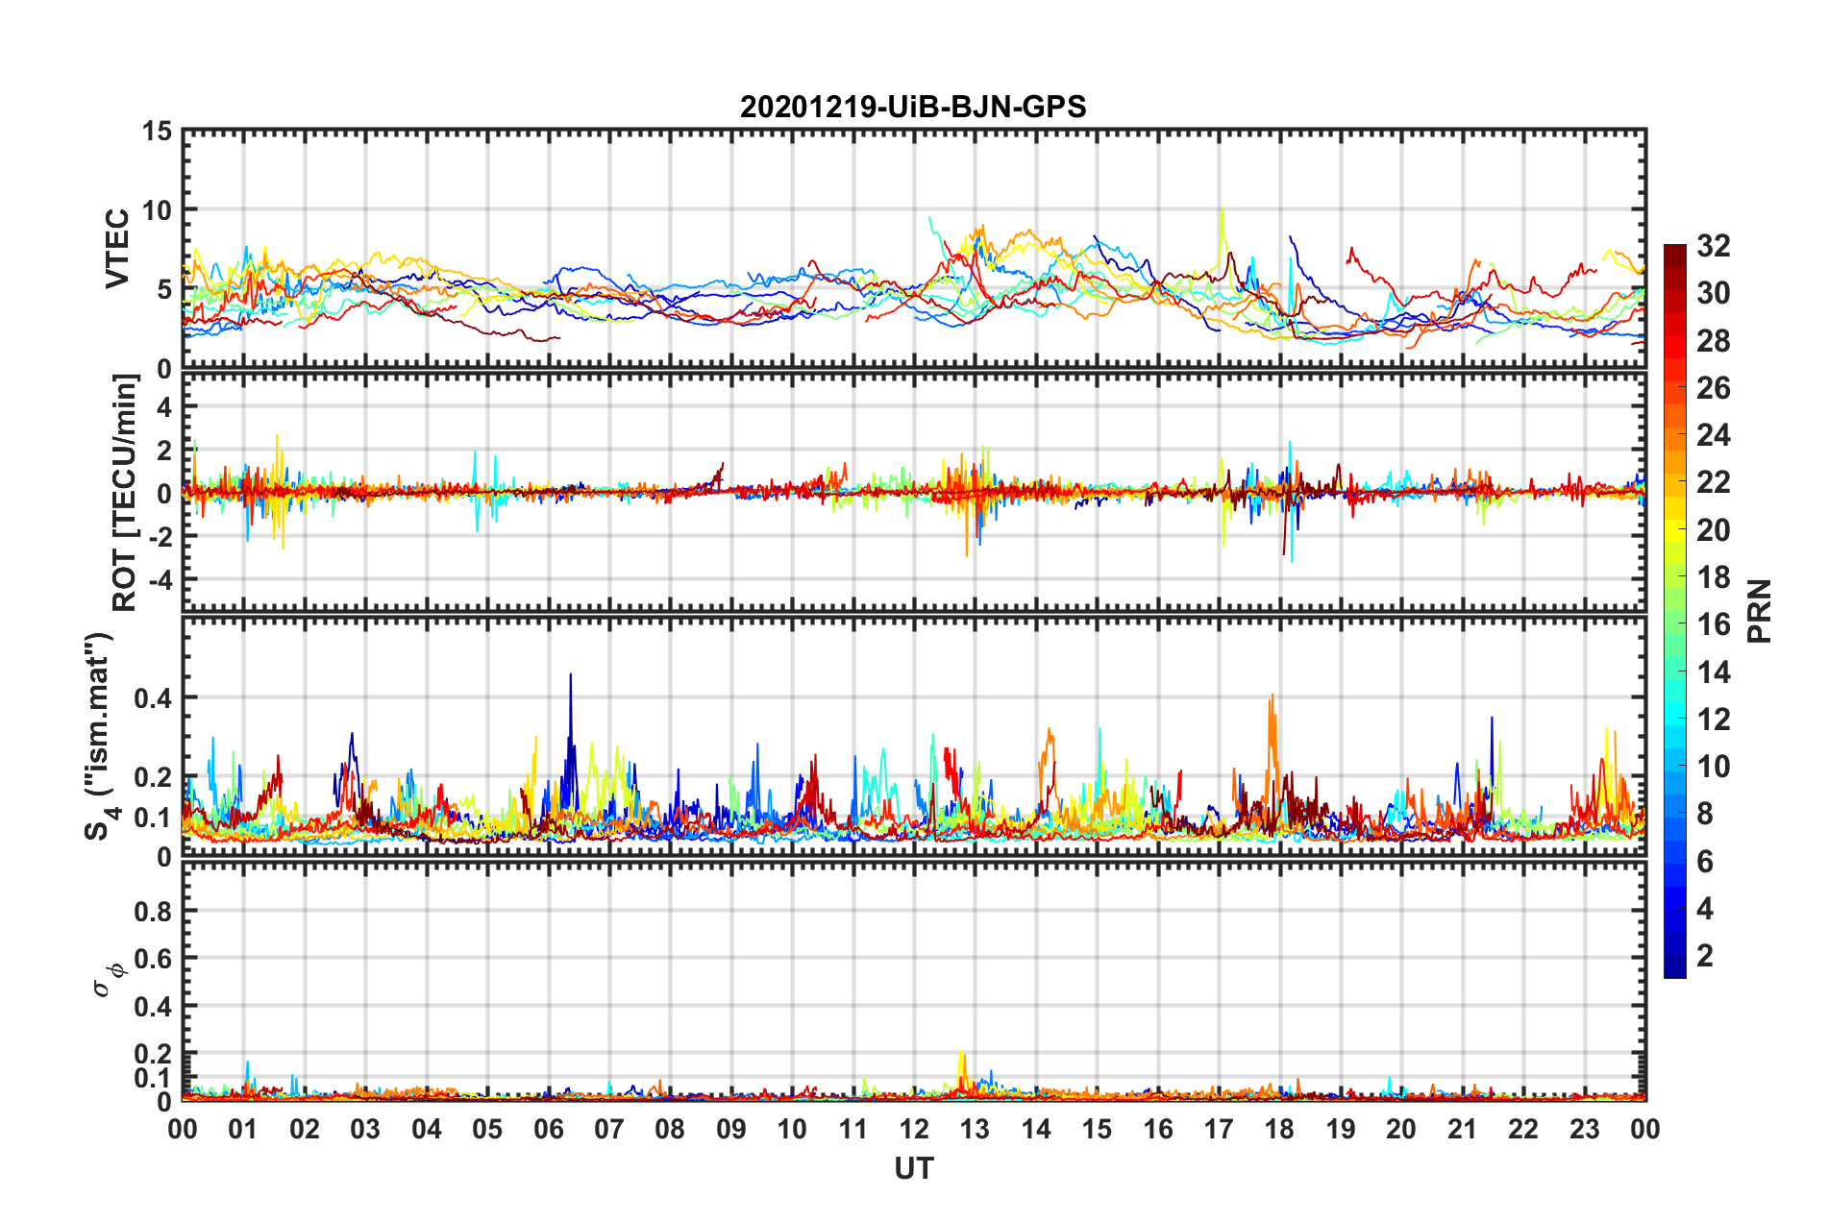Click the "ROT [TECU/min]" axis label
This screenshot has width=1828, height=1222.
coord(125,492)
